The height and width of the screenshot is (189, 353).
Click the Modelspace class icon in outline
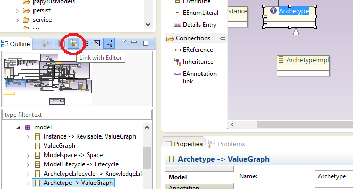[38, 155]
